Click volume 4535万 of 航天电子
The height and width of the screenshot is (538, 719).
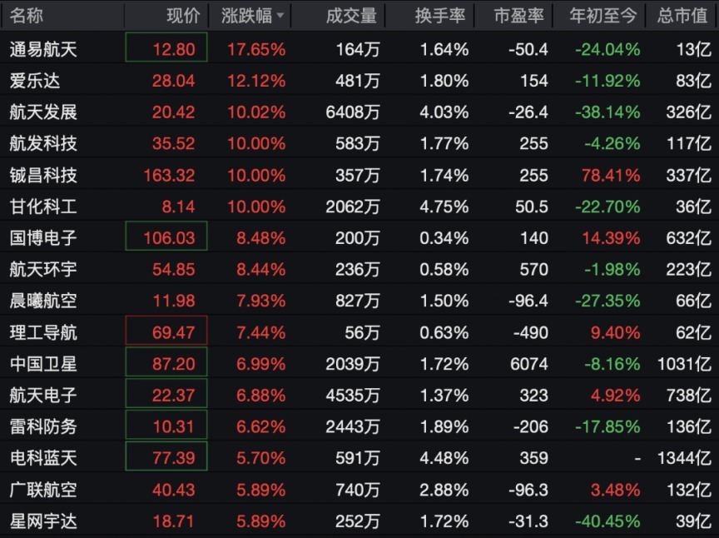coord(353,396)
